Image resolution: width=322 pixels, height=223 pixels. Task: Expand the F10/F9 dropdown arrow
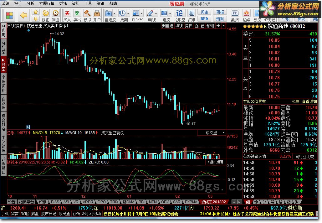(x=141, y=13)
